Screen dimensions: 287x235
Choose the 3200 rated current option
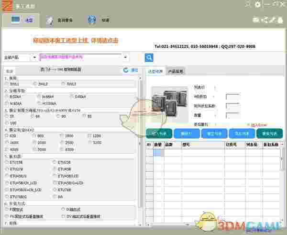[89, 143]
